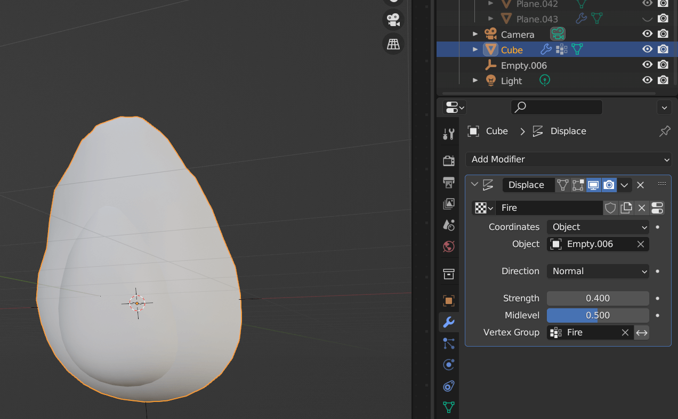Screen dimensions: 678x419
Task: Hide Empty.006 in viewport via eye icon
Action: pyautogui.click(x=648, y=65)
